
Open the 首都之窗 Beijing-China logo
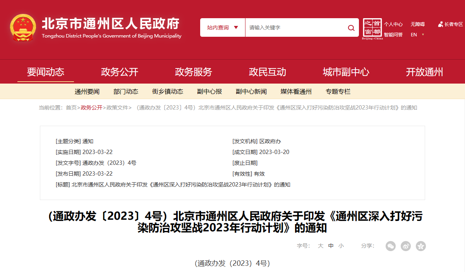372,28
